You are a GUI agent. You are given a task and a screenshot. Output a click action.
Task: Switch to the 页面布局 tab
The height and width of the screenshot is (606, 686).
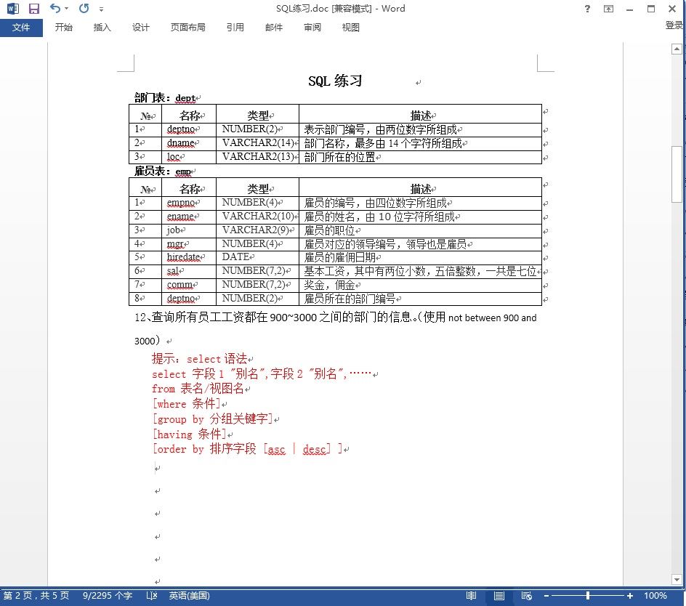[188, 28]
